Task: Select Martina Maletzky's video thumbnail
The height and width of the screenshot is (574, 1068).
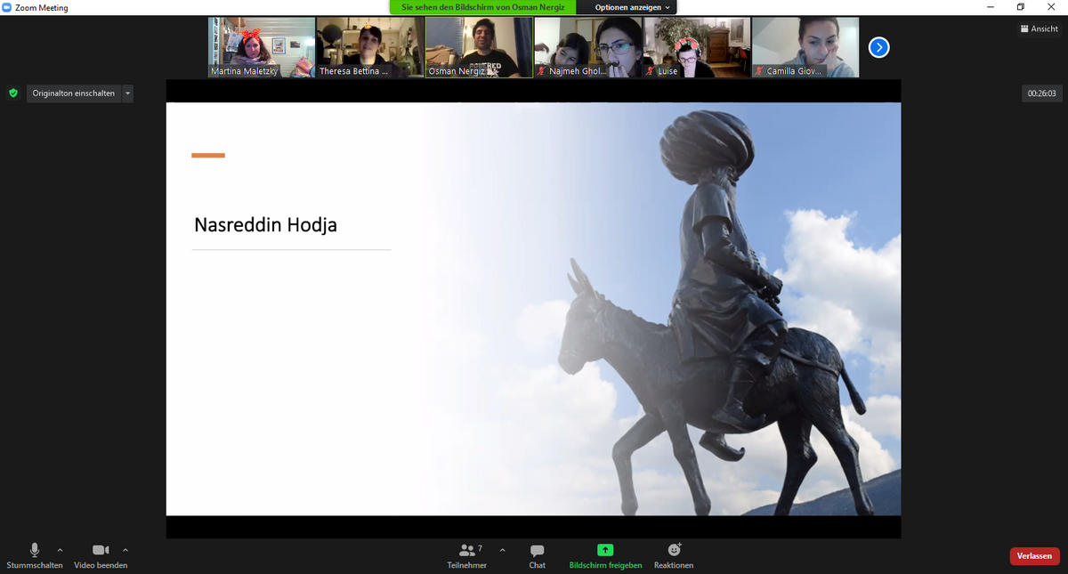Action: (x=262, y=47)
